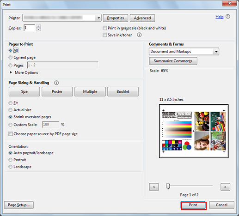Click the page preview slider handle
Image resolution: width=239 pixels, height=216 pixels.
[168, 186]
